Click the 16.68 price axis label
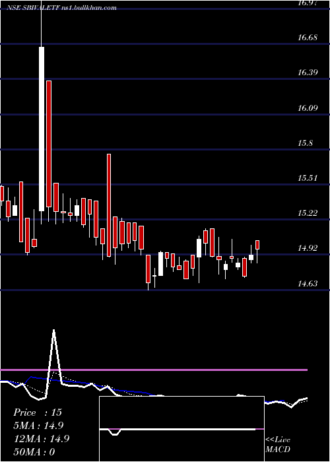 (308, 38)
